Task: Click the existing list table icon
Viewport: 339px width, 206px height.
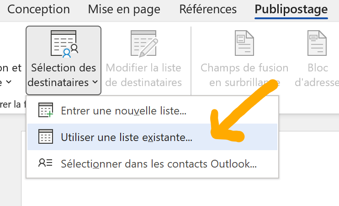Action: click(46, 136)
